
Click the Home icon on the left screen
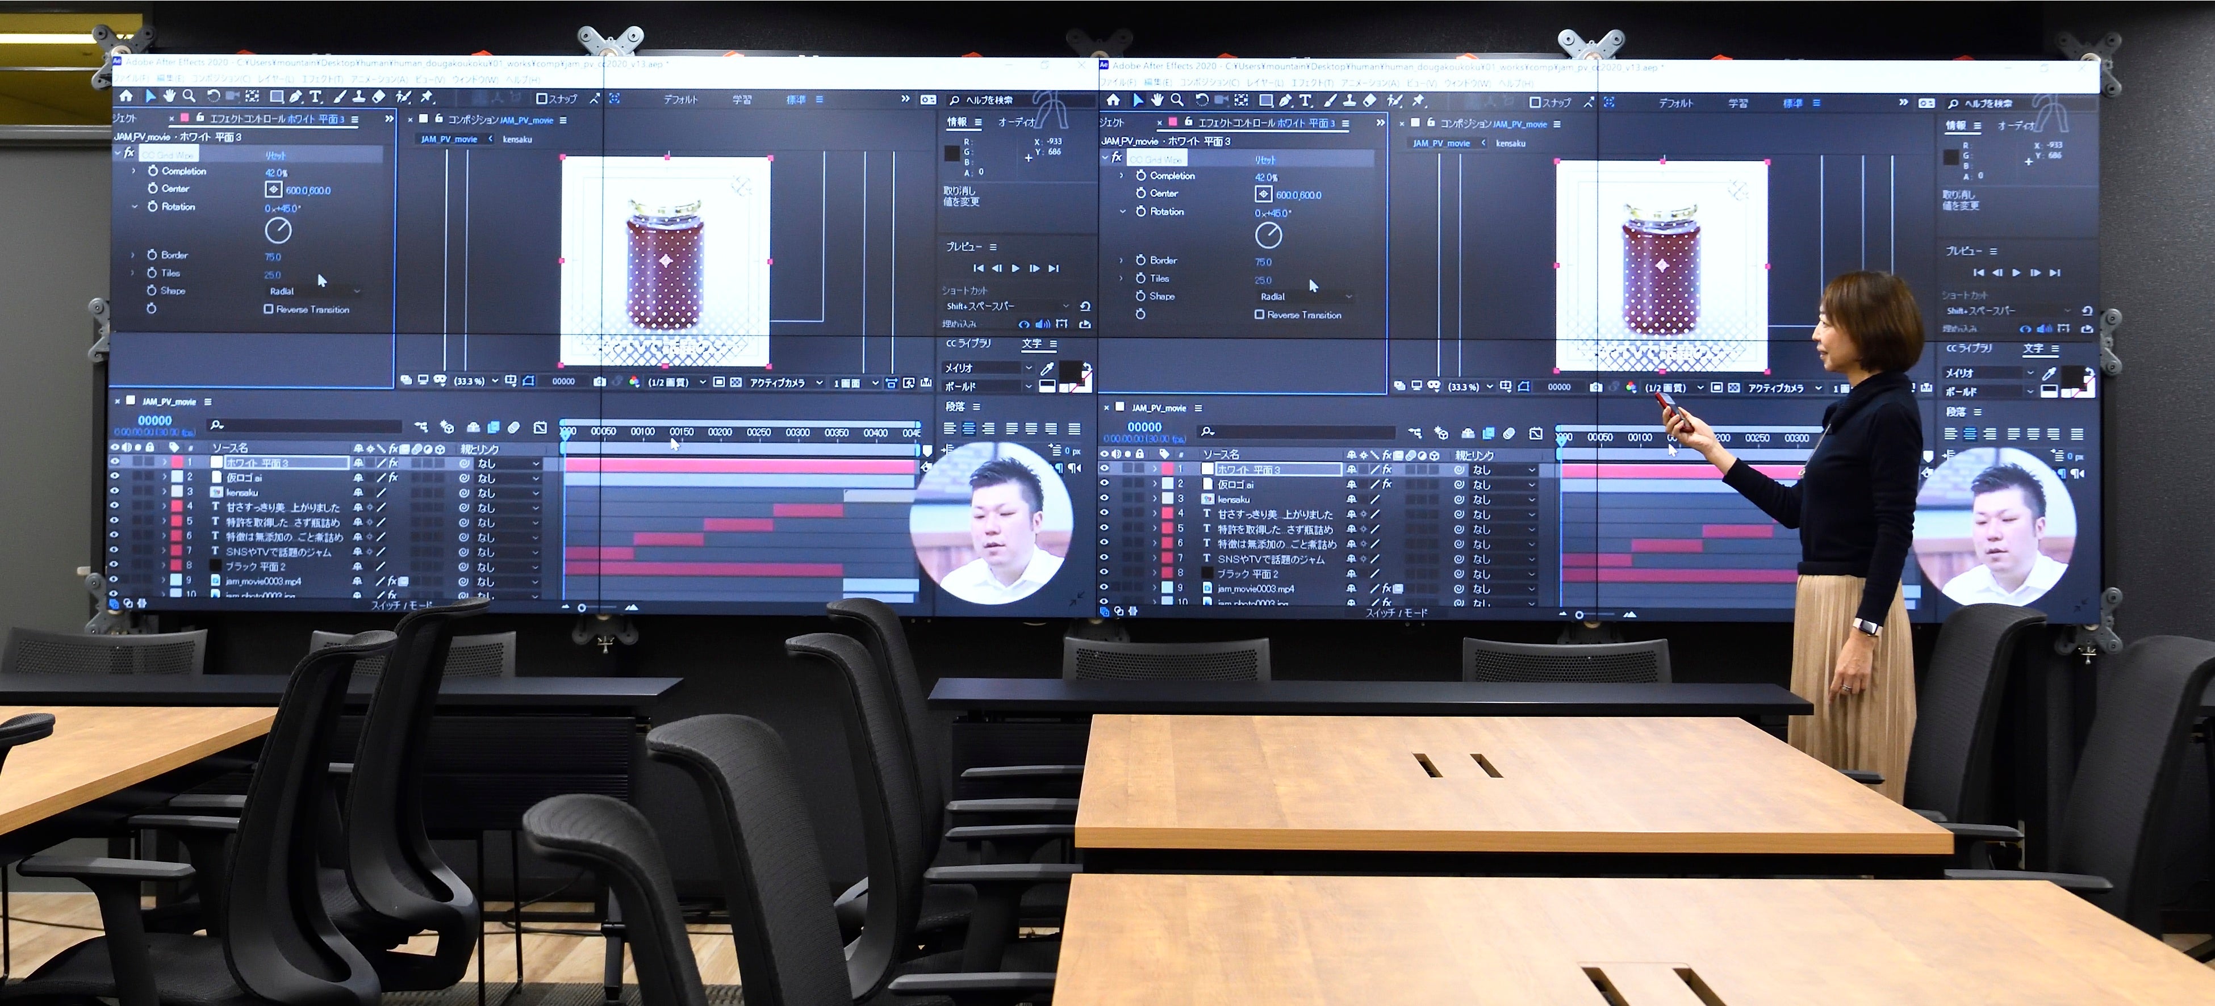tap(126, 95)
